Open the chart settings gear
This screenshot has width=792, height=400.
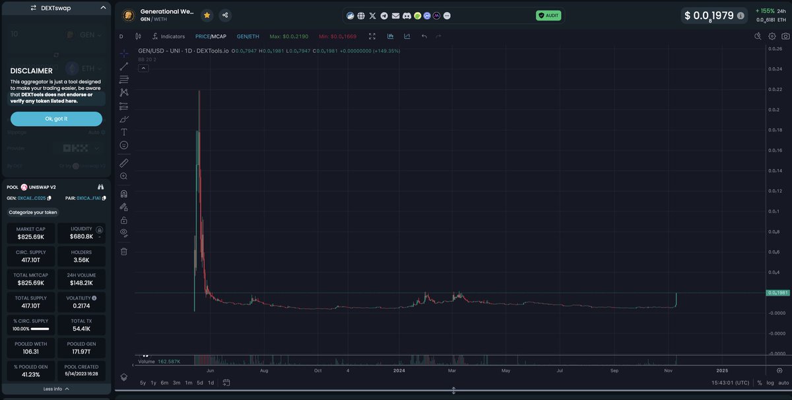771,36
